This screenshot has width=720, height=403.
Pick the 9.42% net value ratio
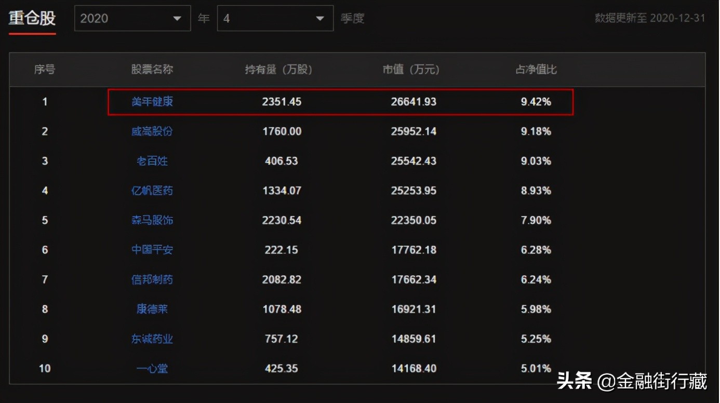536,102
